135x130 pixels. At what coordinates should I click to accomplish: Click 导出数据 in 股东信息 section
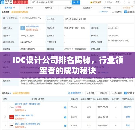117,93
